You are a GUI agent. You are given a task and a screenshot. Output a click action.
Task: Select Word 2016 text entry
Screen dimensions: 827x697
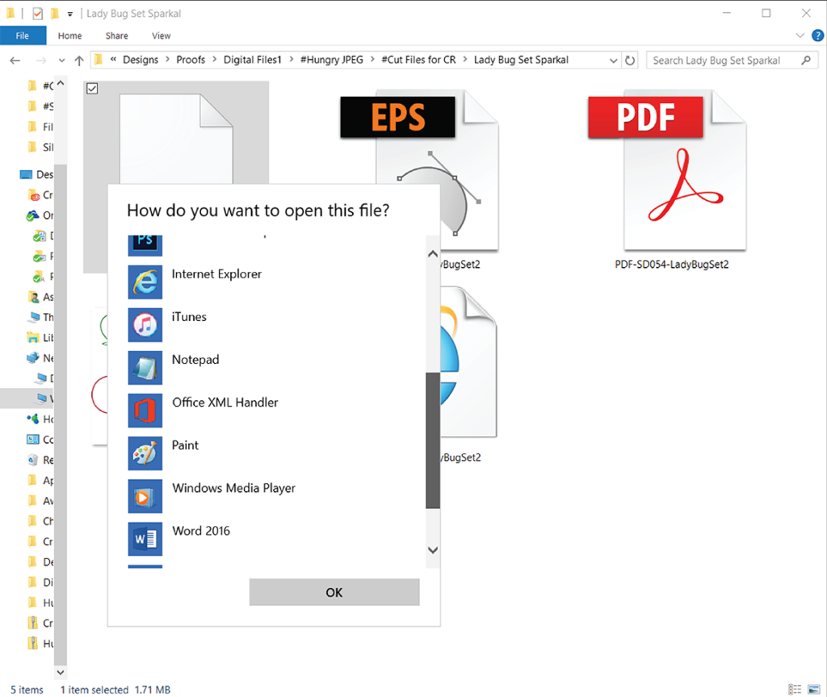[x=201, y=531]
